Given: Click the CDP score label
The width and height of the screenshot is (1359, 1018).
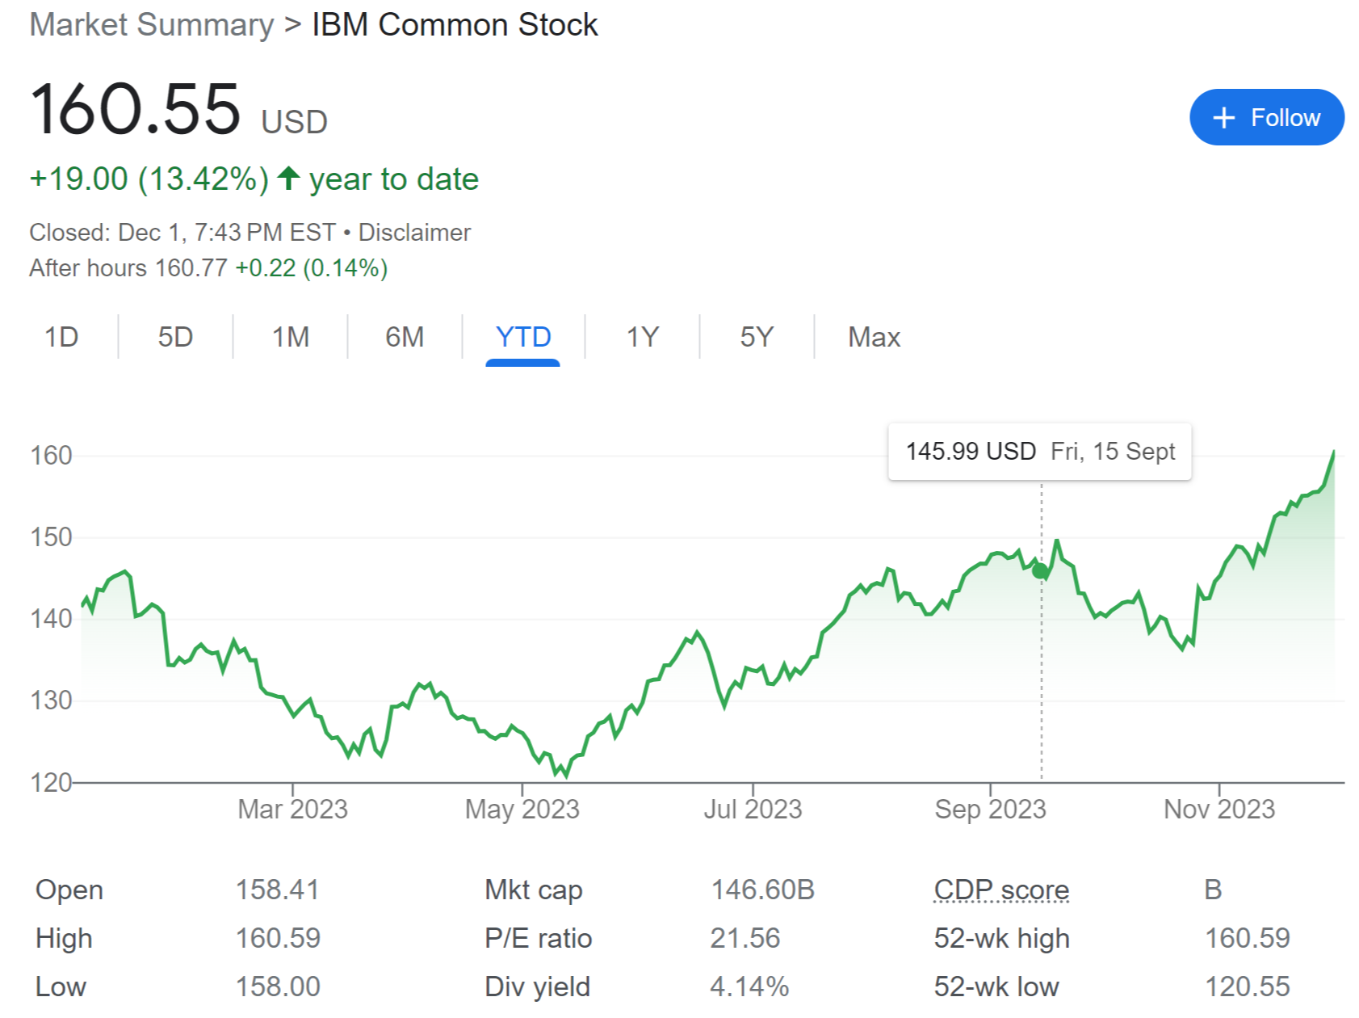Looking at the screenshot, I should coord(1001,890).
